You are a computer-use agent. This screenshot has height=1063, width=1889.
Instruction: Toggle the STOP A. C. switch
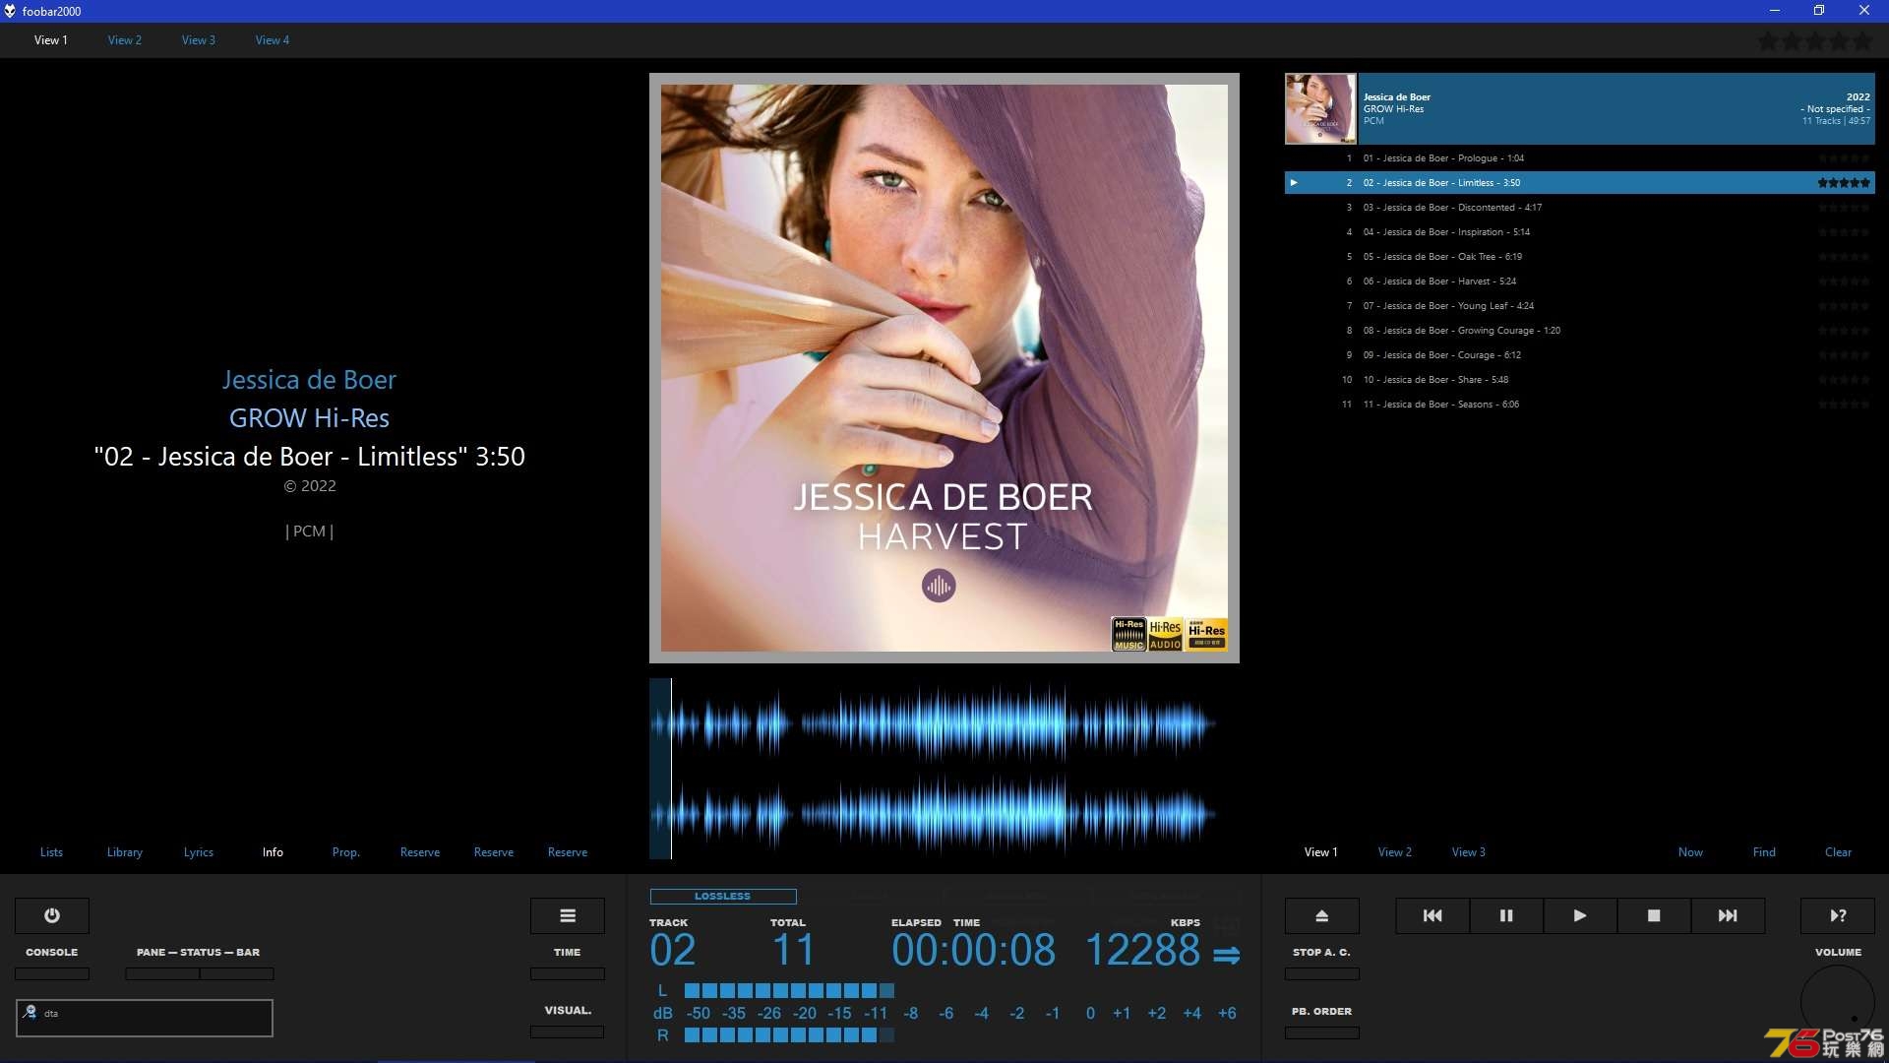pos(1322,974)
